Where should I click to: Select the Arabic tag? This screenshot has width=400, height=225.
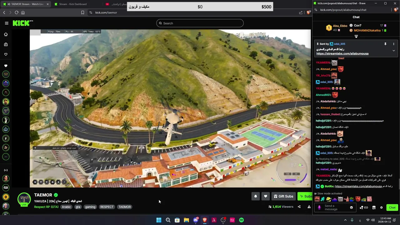click(66, 207)
